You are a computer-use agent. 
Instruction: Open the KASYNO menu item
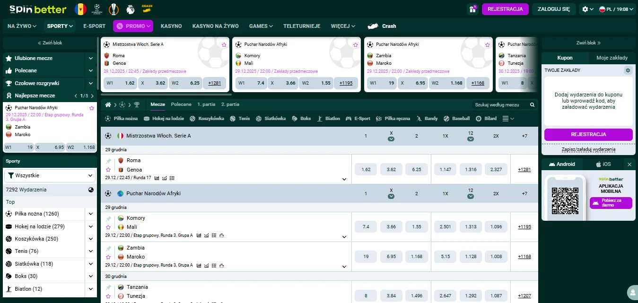171,26
